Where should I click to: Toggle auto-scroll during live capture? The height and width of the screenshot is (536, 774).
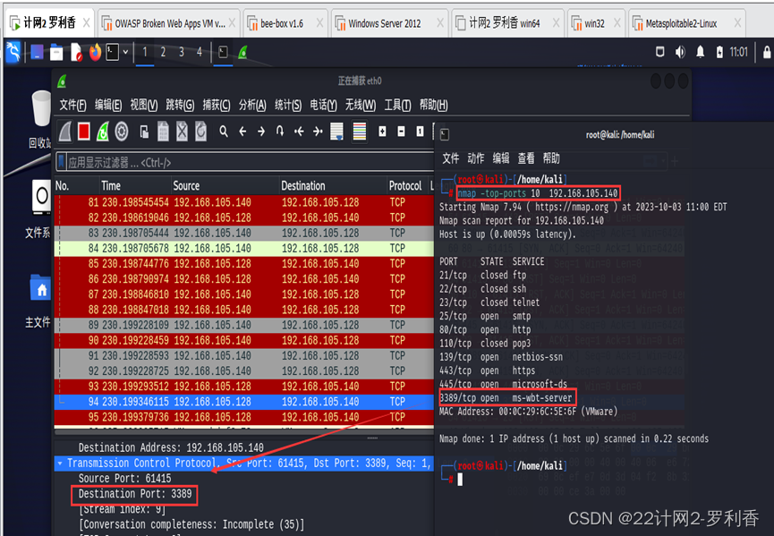tap(337, 132)
